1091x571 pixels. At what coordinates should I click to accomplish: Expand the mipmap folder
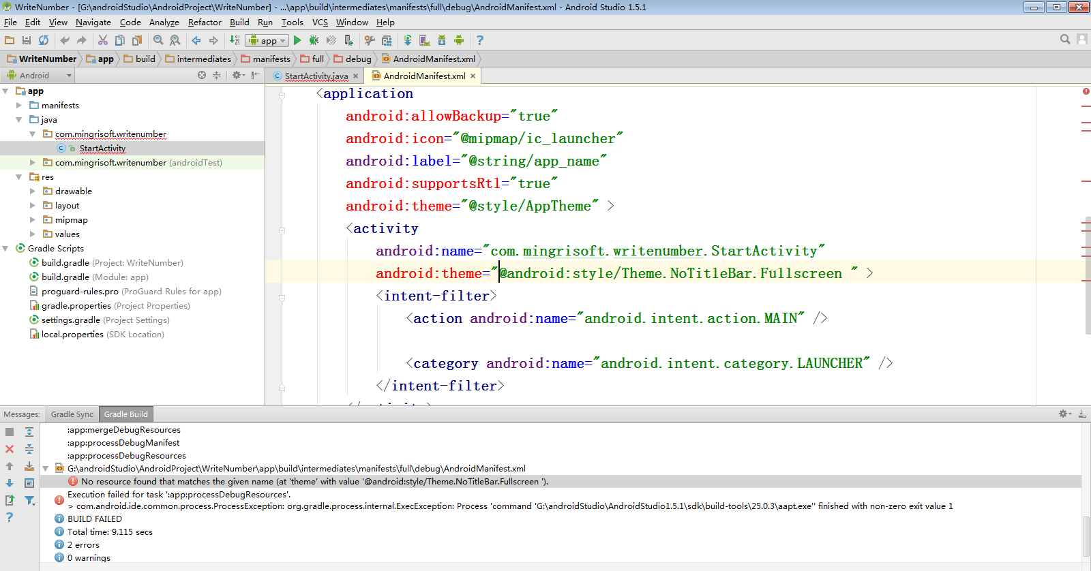click(33, 220)
